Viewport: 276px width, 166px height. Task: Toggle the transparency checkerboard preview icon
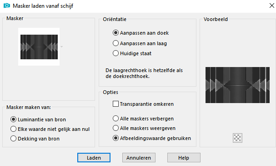tap(237, 138)
